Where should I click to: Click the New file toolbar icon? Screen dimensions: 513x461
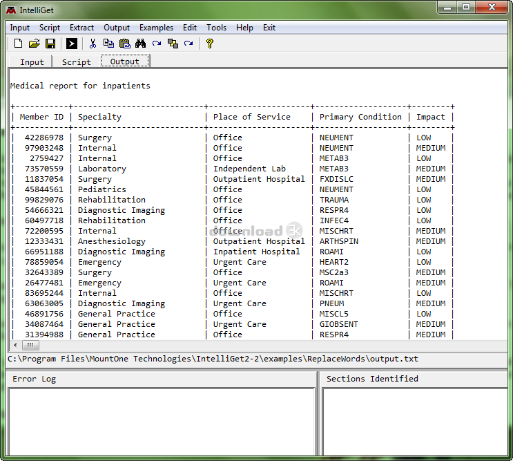pos(19,44)
